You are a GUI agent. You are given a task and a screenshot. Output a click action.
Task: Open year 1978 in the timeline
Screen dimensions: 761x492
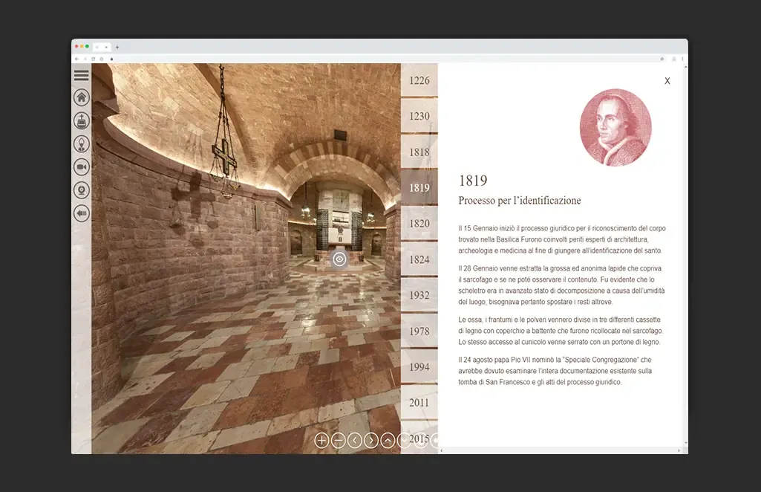click(419, 331)
